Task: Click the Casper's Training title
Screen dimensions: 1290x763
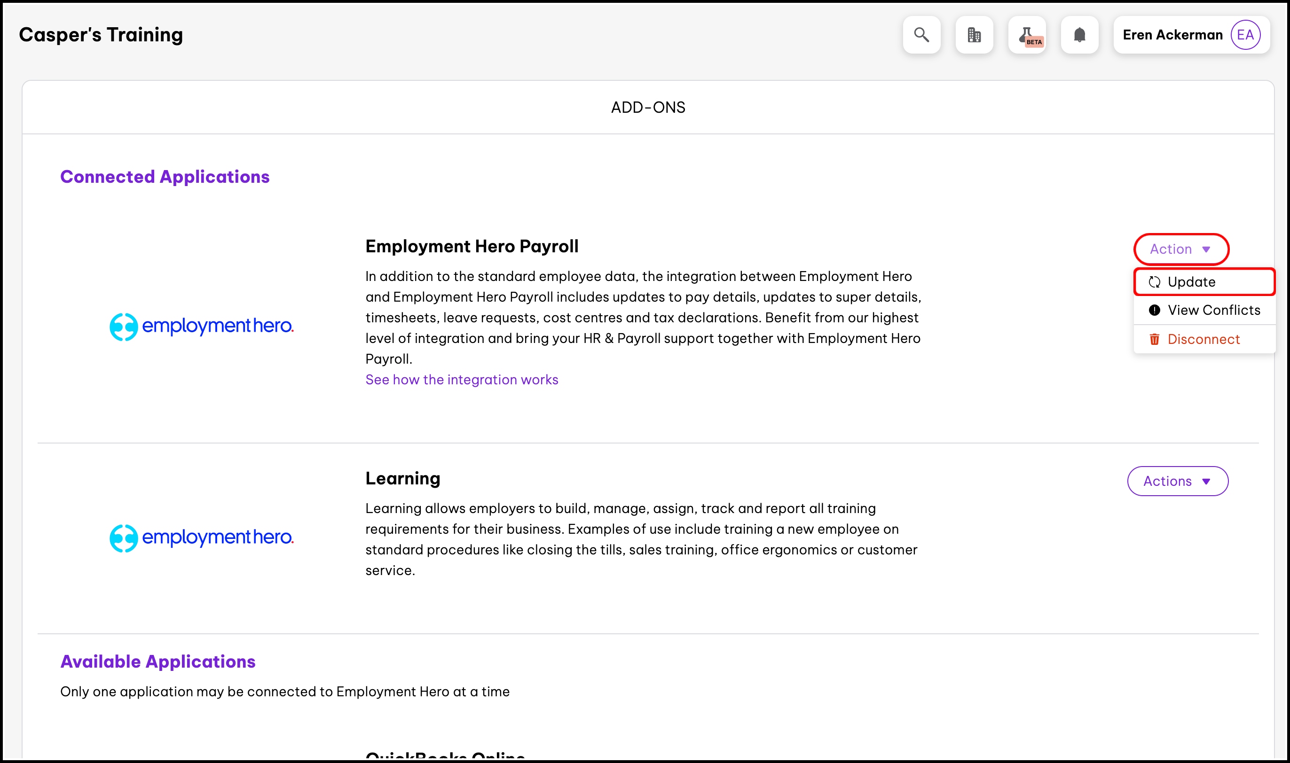Action: 101,35
